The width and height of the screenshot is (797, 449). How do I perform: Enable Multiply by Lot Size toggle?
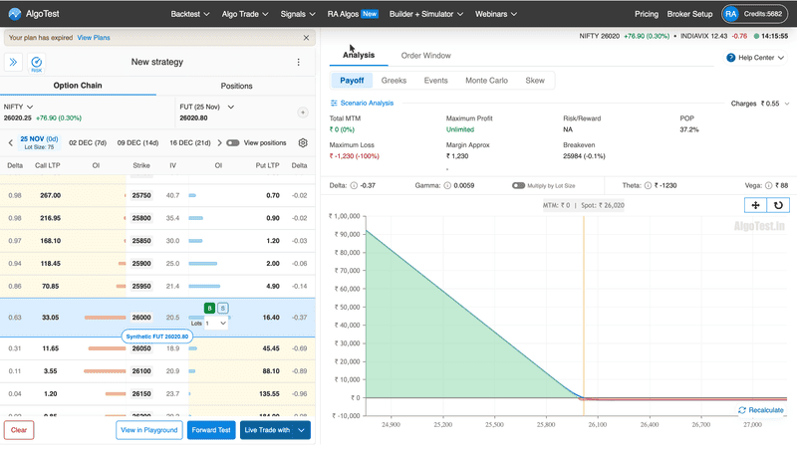coord(518,185)
